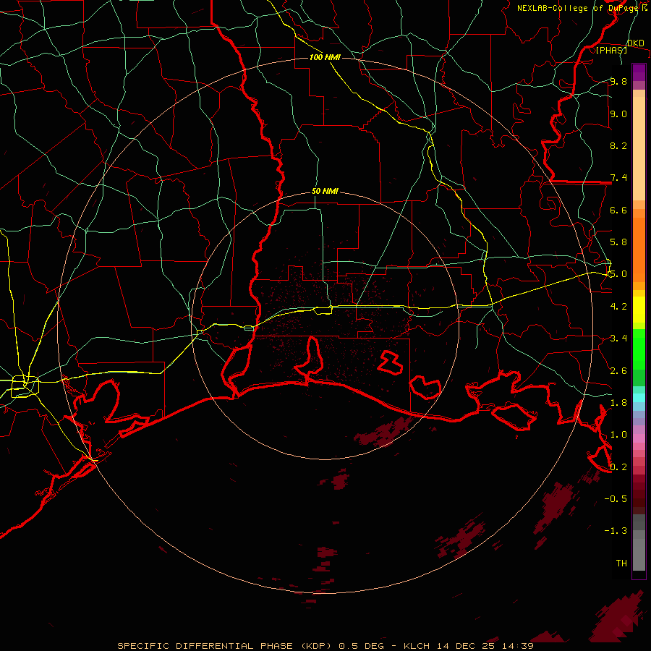Click the 4.2 legend value

(618, 307)
